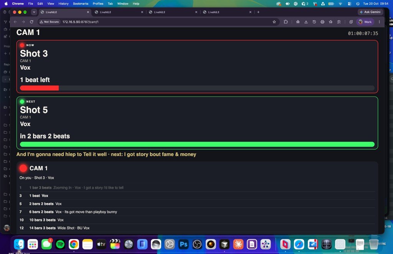Click the Shot 5 heading
This screenshot has height=254, width=393.
(x=34, y=110)
